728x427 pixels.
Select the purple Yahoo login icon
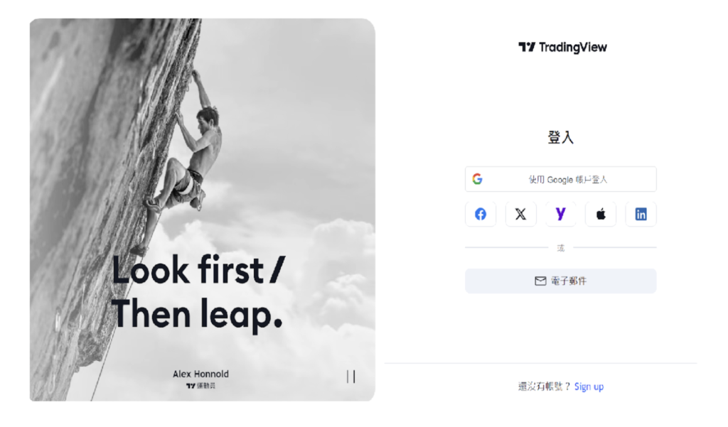(x=560, y=214)
